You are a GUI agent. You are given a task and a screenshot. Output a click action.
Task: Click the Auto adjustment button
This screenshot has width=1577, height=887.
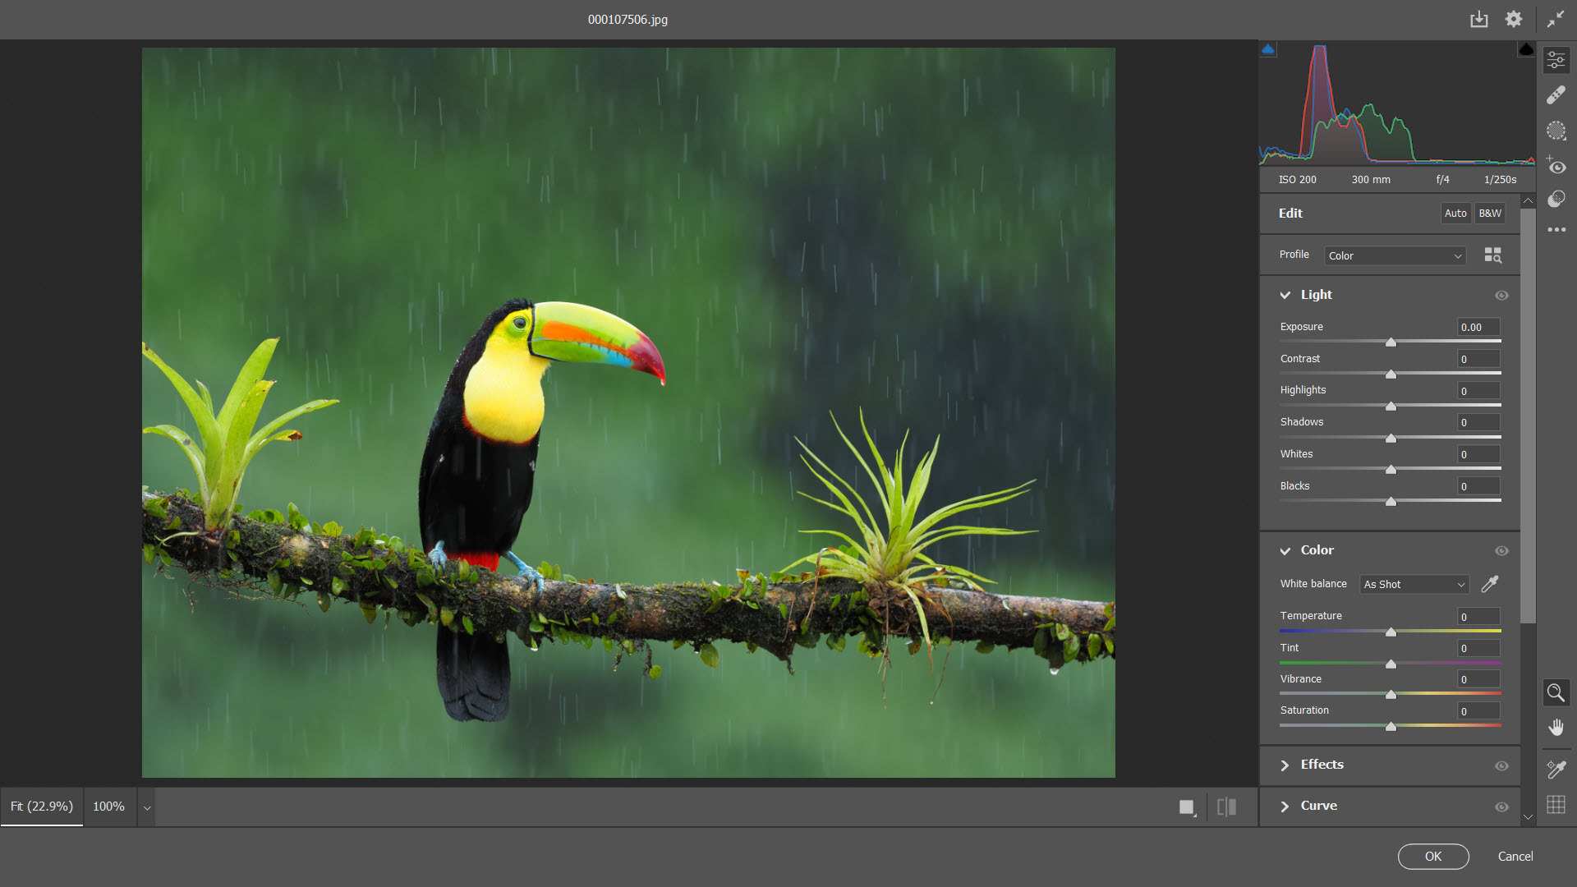tap(1455, 214)
